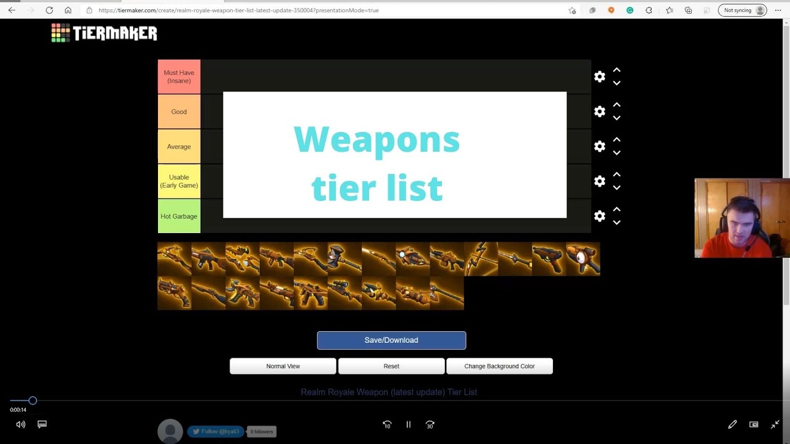This screenshot has width=790, height=444.
Task: Click the Reset button
Action: pyautogui.click(x=391, y=366)
